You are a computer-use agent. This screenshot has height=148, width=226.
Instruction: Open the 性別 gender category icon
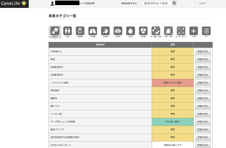pyautogui.click(x=68, y=31)
